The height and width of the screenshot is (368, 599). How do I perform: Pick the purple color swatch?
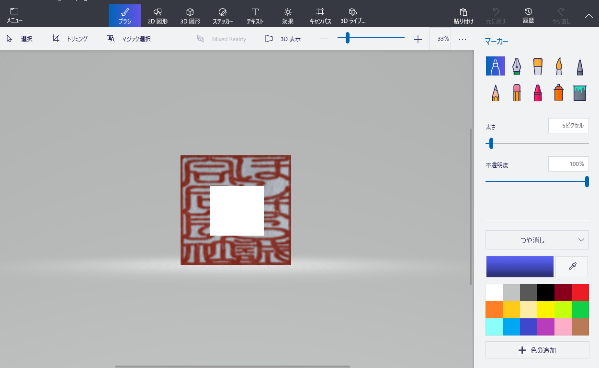(x=546, y=327)
